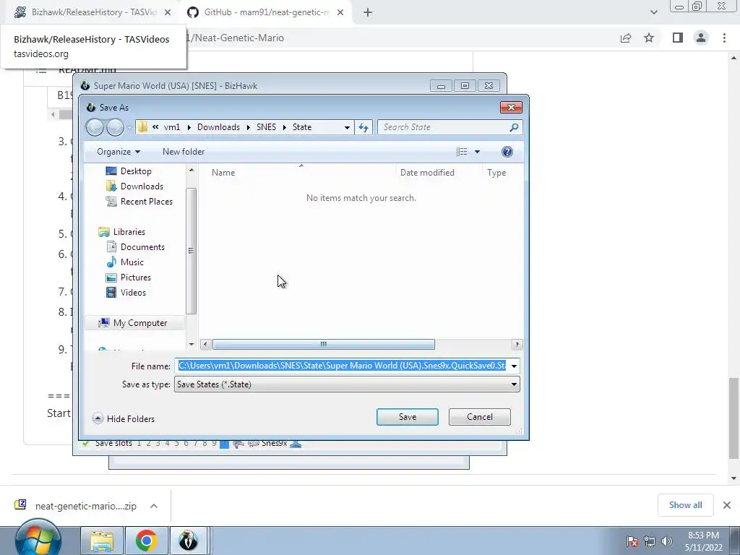Open the Chrome profile avatar

[701, 38]
